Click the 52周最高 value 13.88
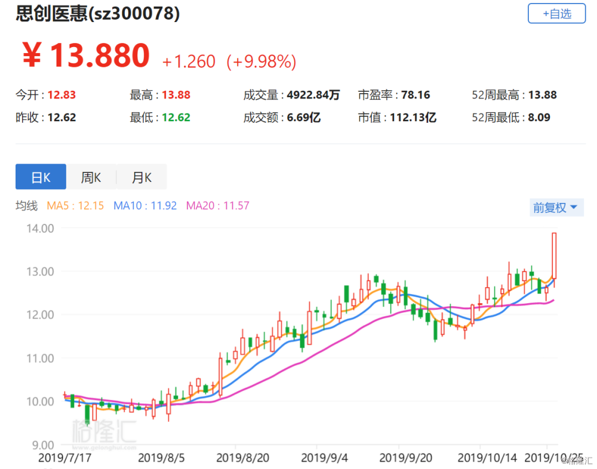The height and width of the screenshot is (469, 597). pyautogui.click(x=542, y=95)
